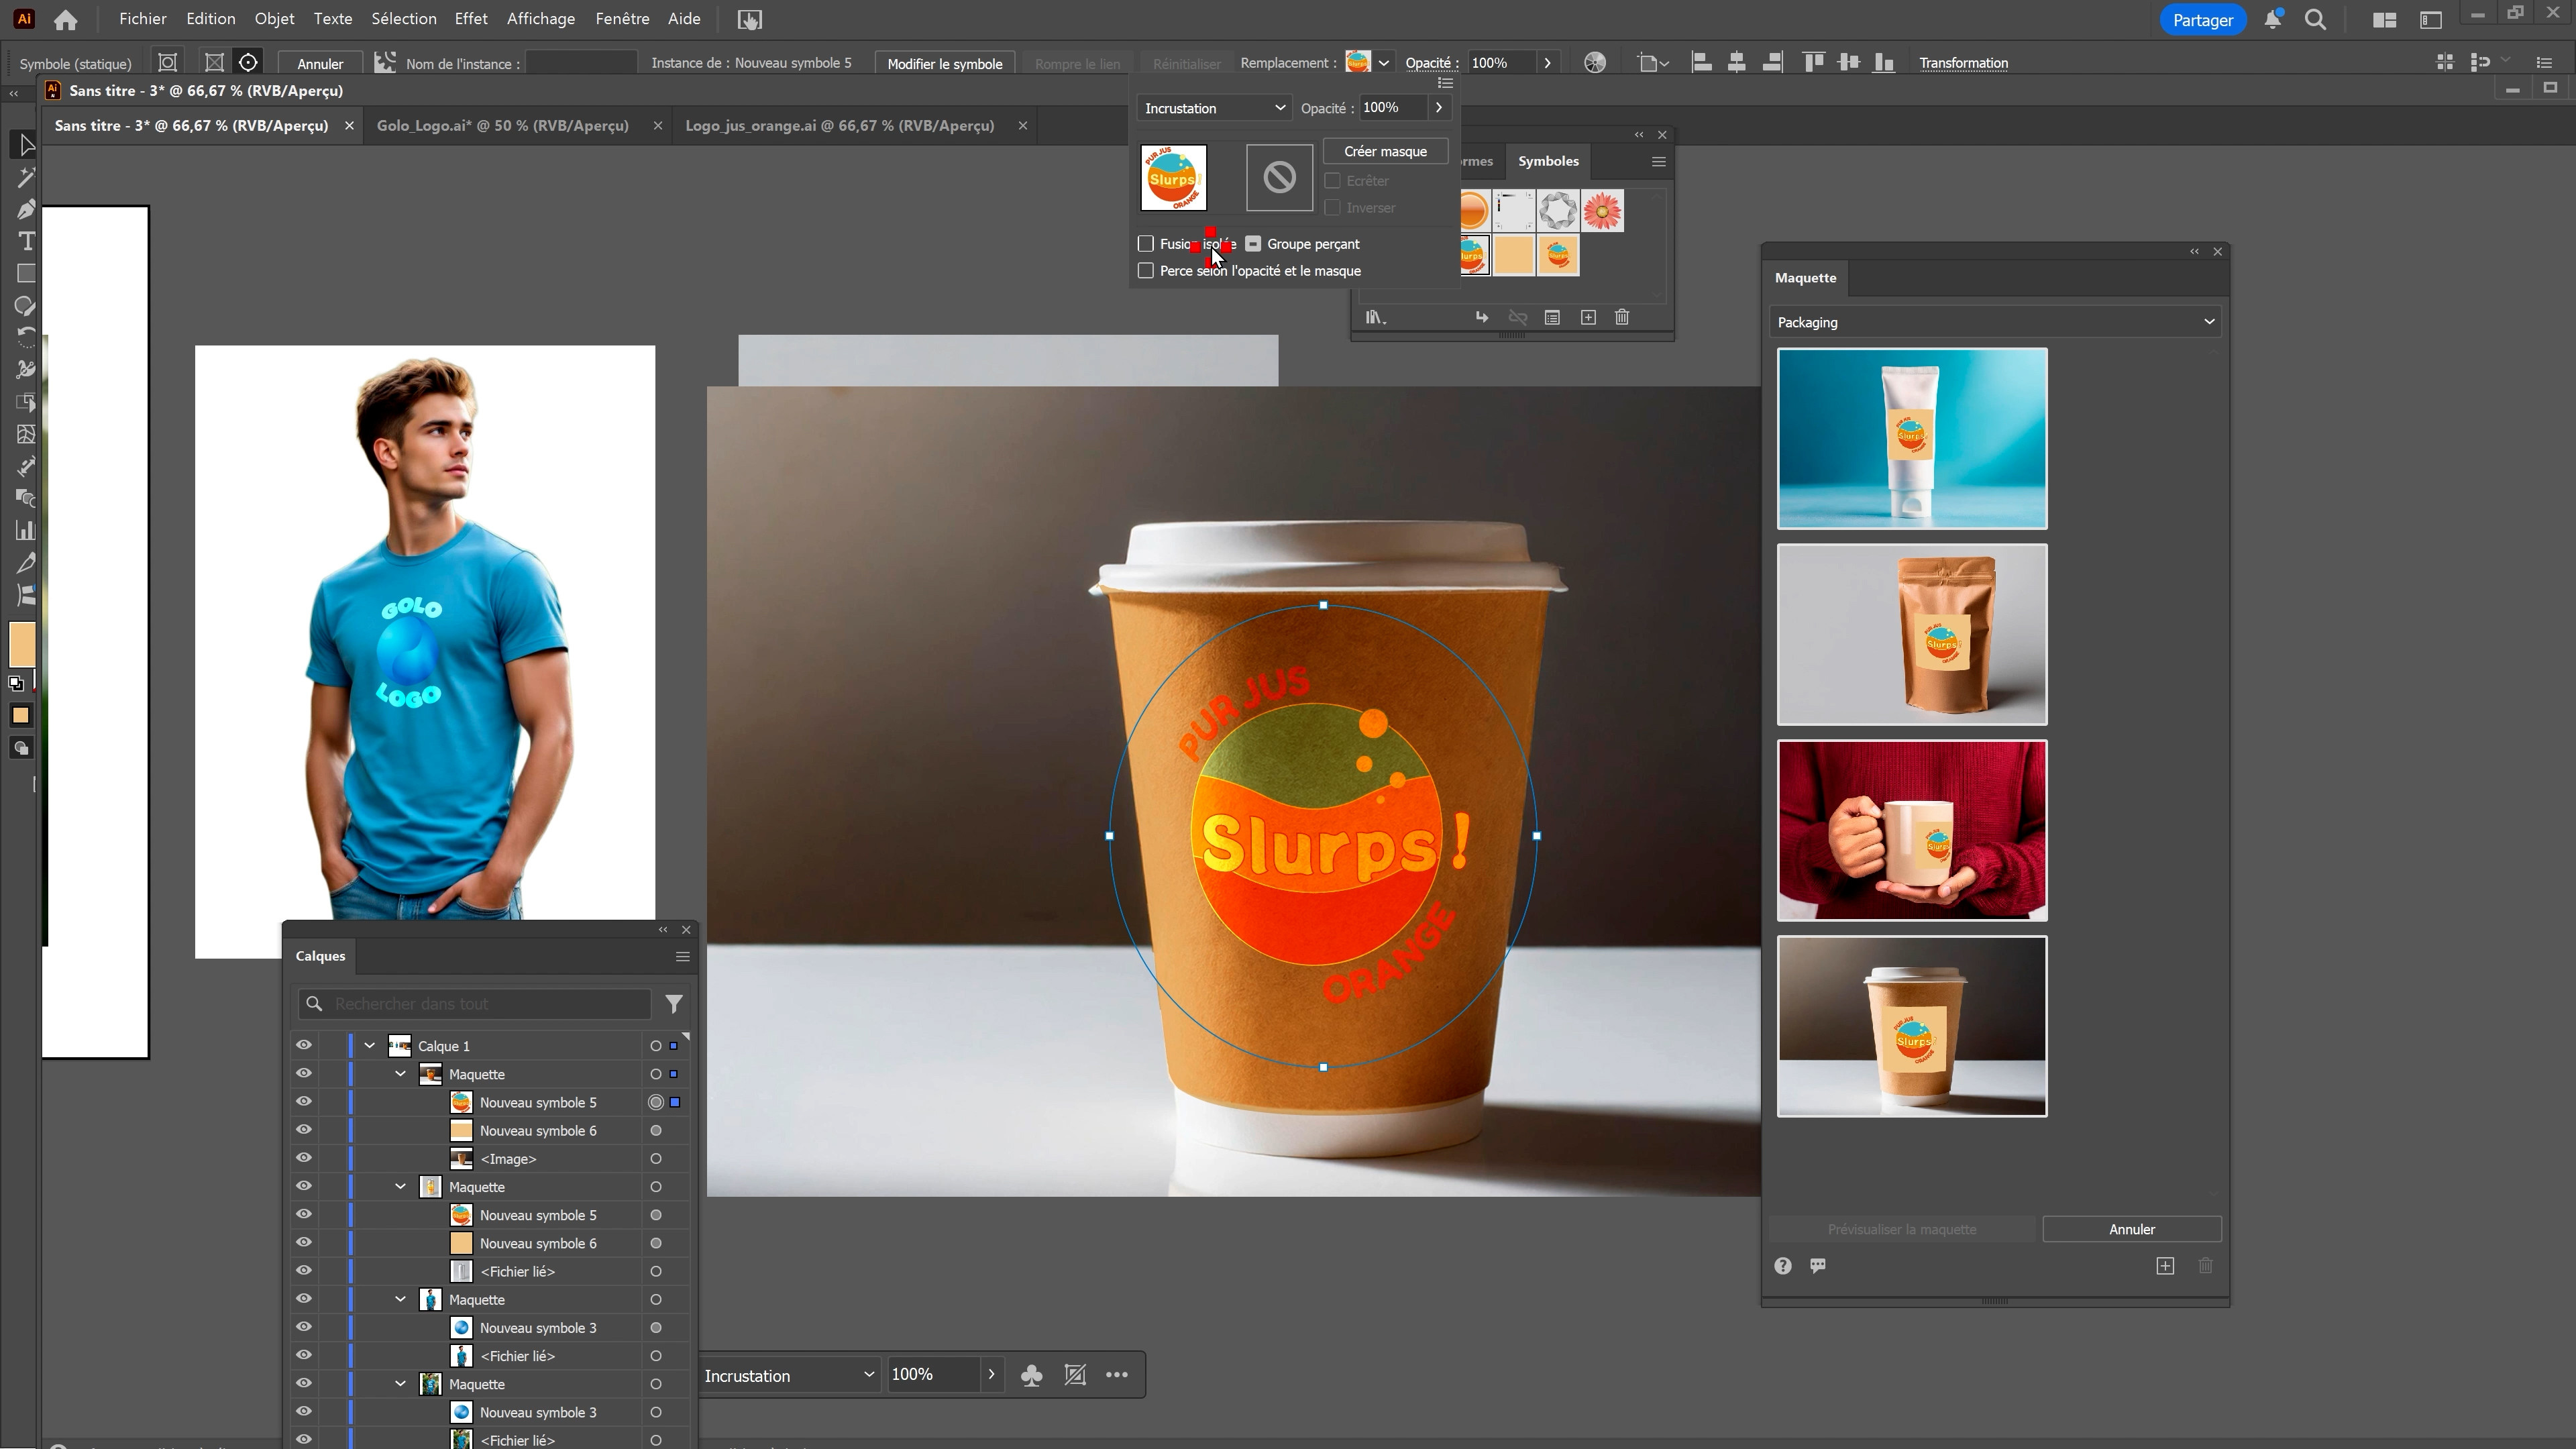The height and width of the screenshot is (1449, 2576).
Task: Open notifications bell icon
Action: [2273, 19]
